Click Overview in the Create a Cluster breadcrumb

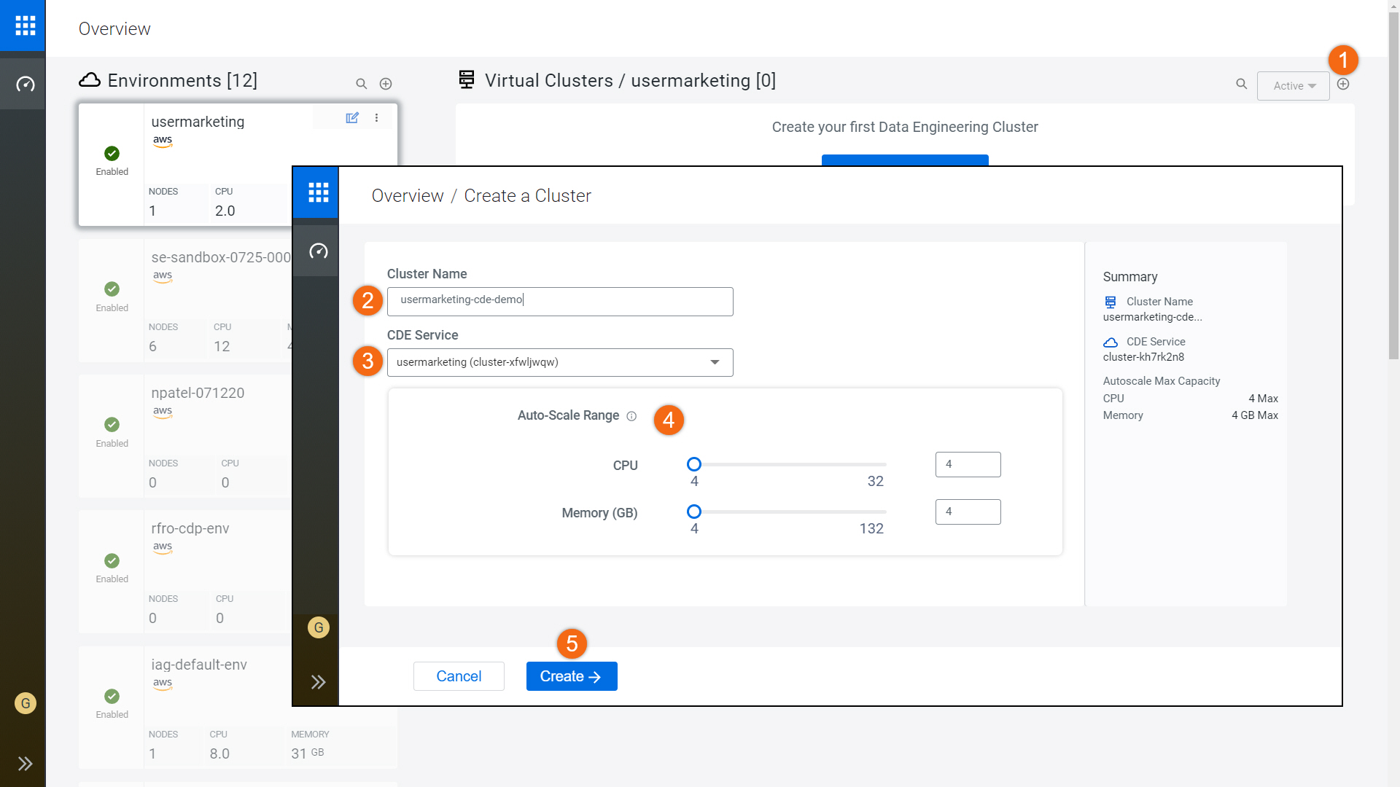(407, 195)
